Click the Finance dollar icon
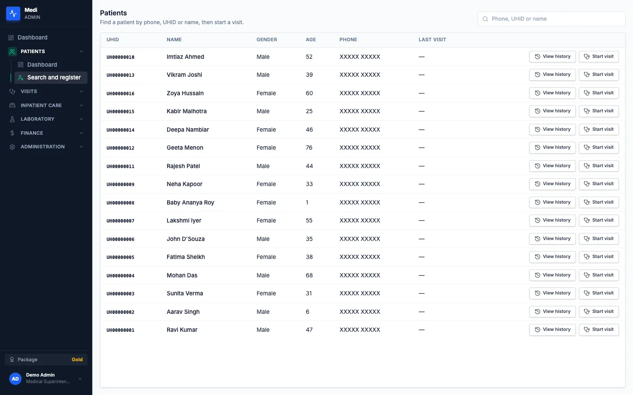Image resolution: width=633 pixels, height=395 pixels. 12,133
